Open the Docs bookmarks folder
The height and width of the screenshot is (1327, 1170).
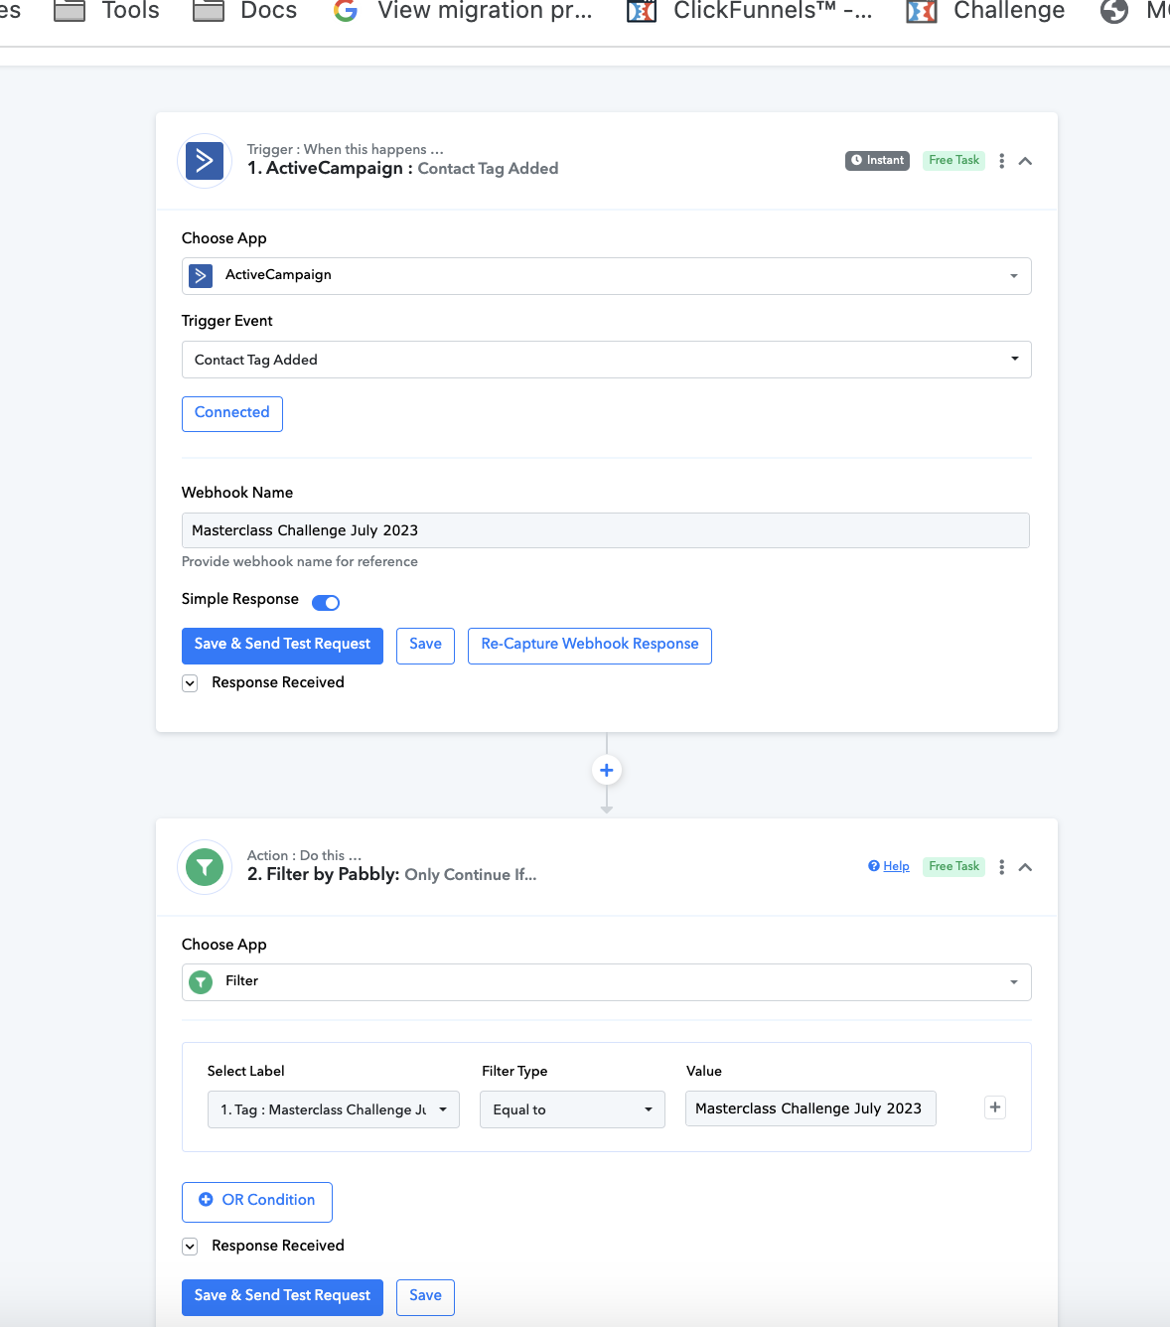tap(245, 11)
